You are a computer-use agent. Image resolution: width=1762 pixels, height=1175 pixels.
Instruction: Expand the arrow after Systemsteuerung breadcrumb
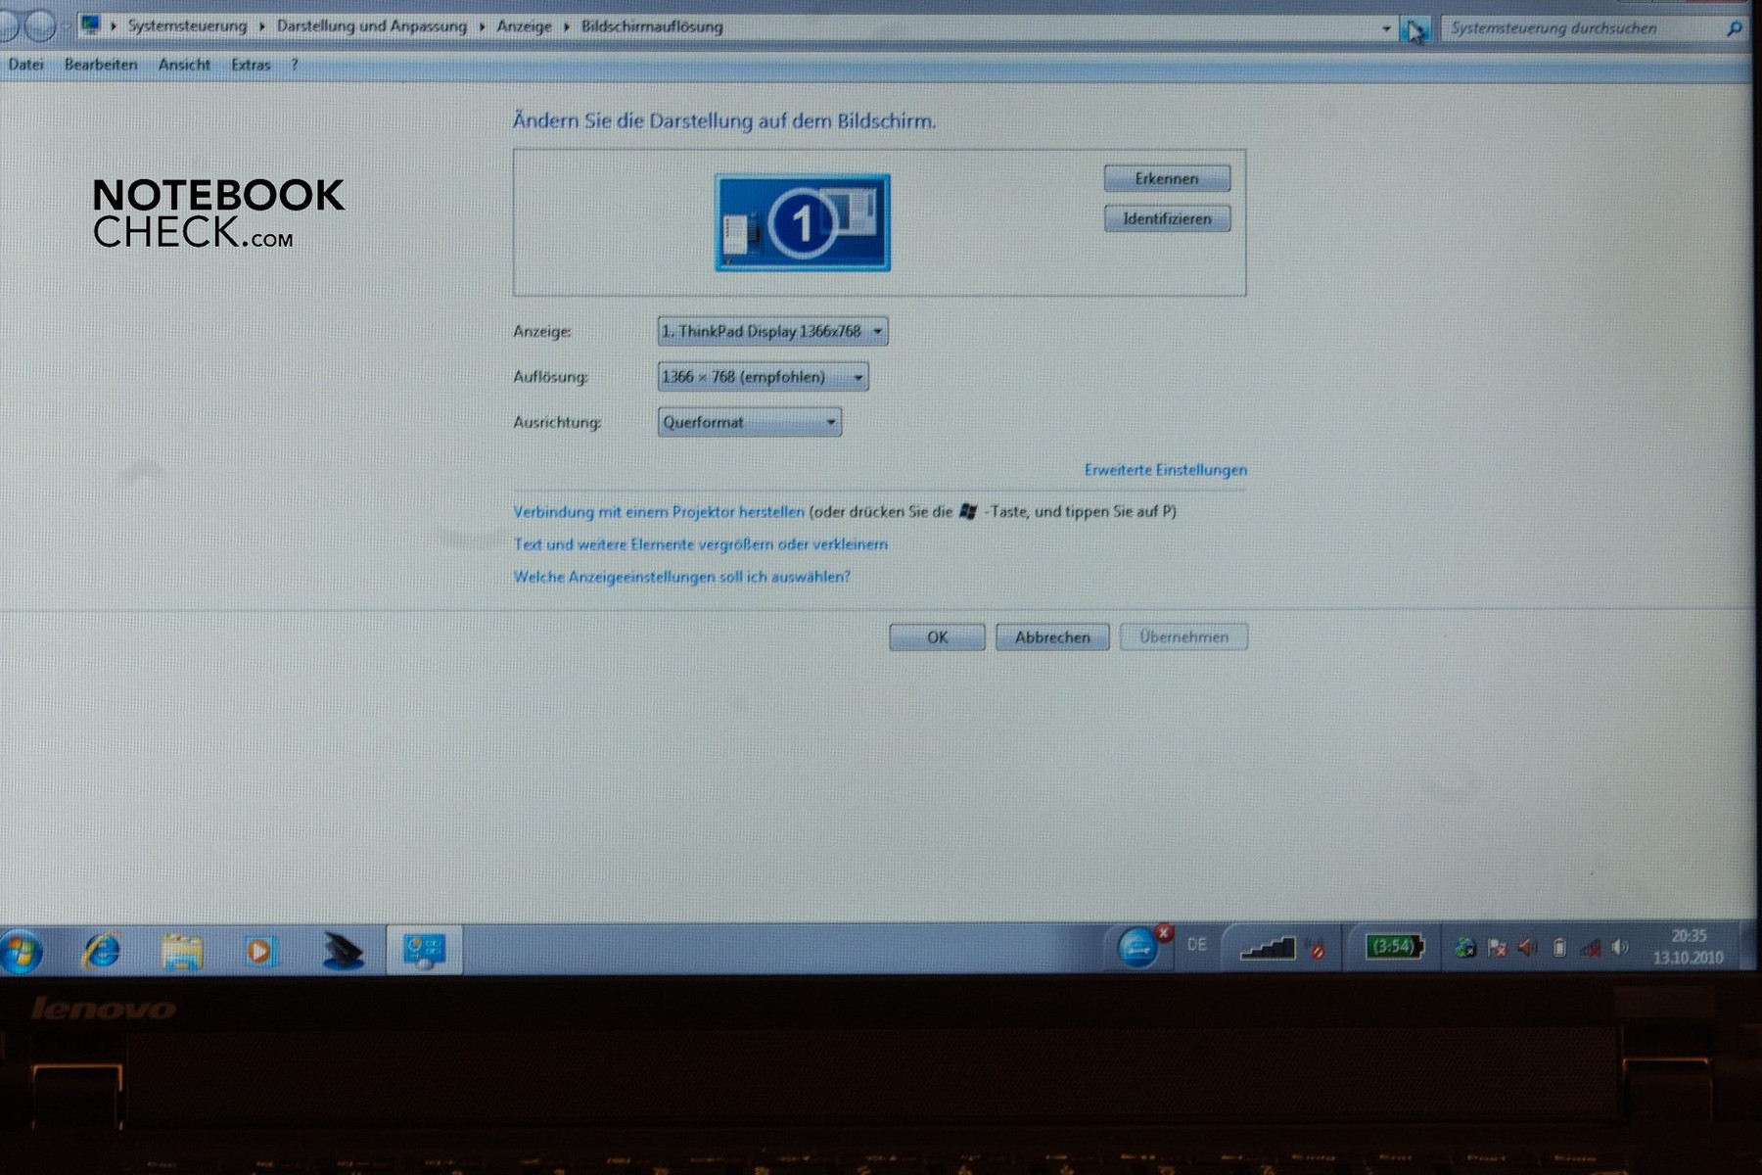(261, 26)
